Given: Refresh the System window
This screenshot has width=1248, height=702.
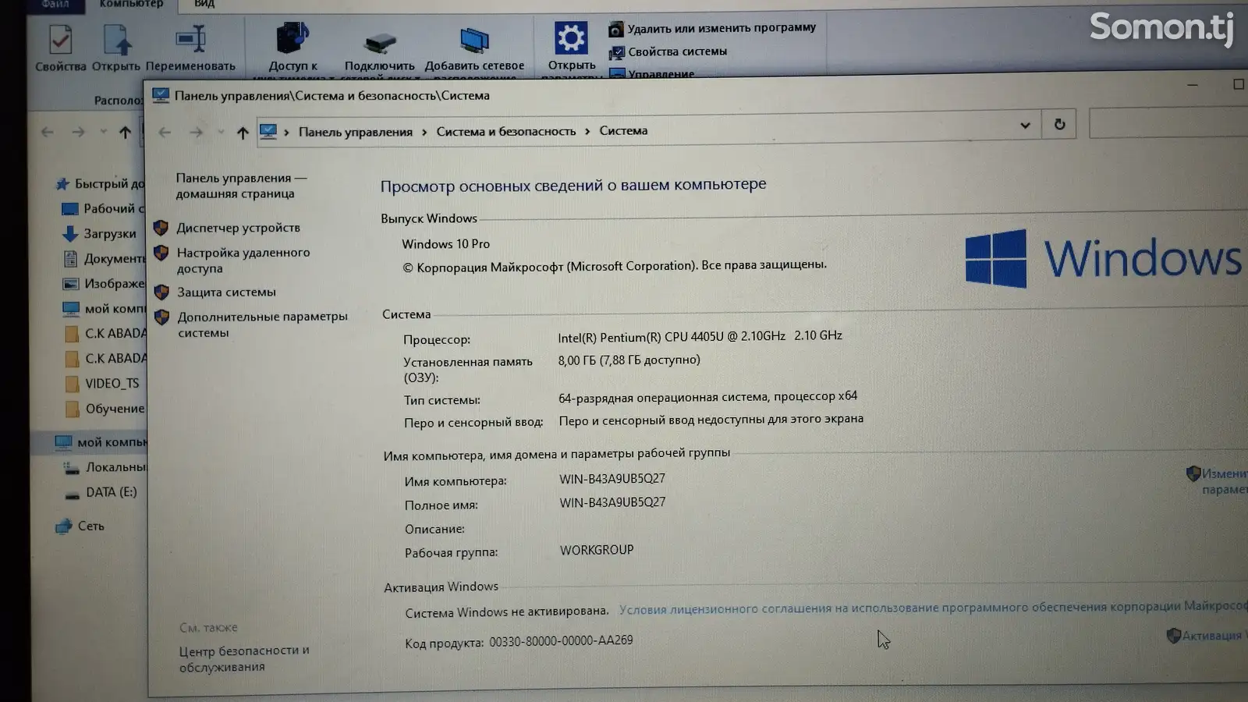Looking at the screenshot, I should tap(1059, 124).
